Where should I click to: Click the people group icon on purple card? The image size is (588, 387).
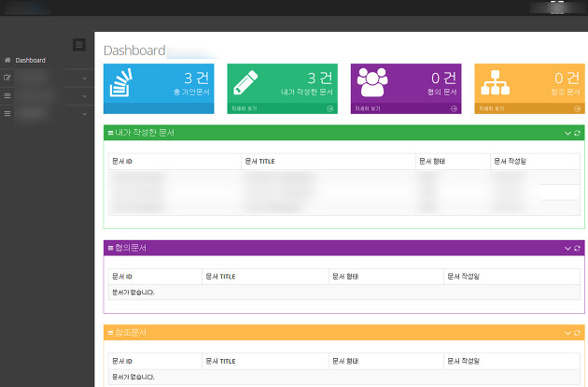click(372, 82)
